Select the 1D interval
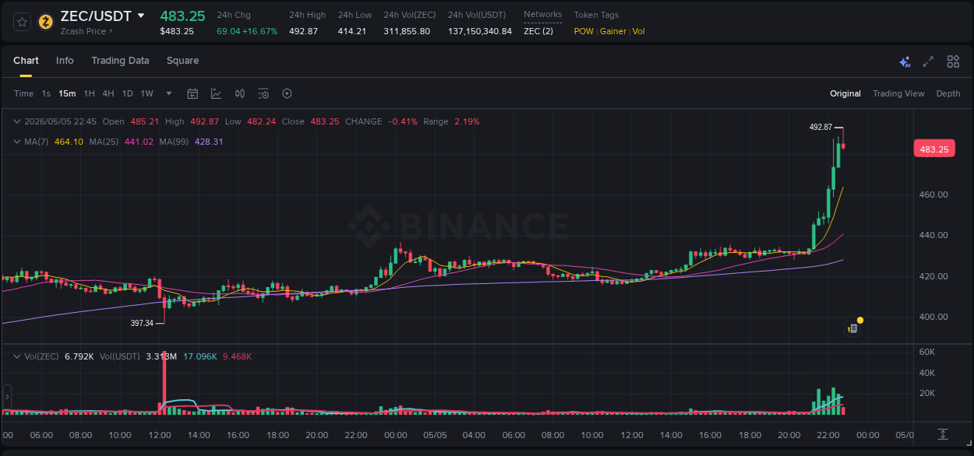The image size is (974, 456). point(127,93)
